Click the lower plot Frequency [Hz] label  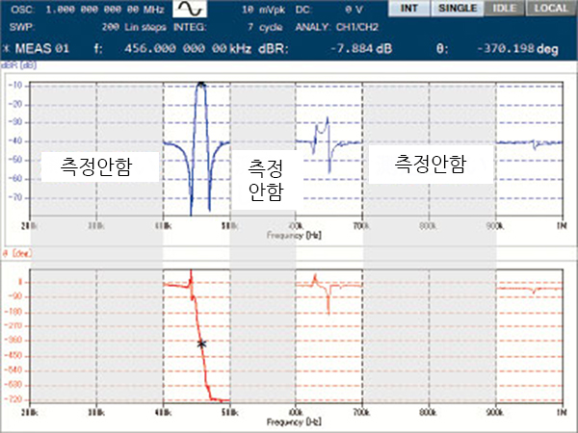[x=294, y=422]
